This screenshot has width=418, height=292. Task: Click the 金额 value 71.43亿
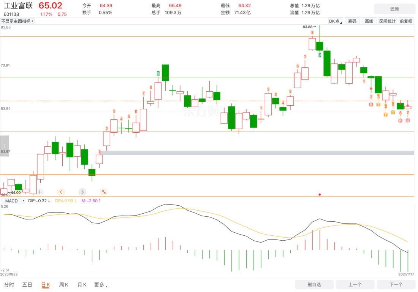click(242, 13)
